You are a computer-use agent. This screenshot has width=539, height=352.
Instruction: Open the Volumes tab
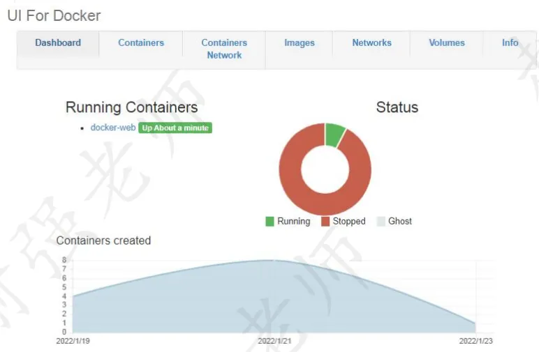447,43
